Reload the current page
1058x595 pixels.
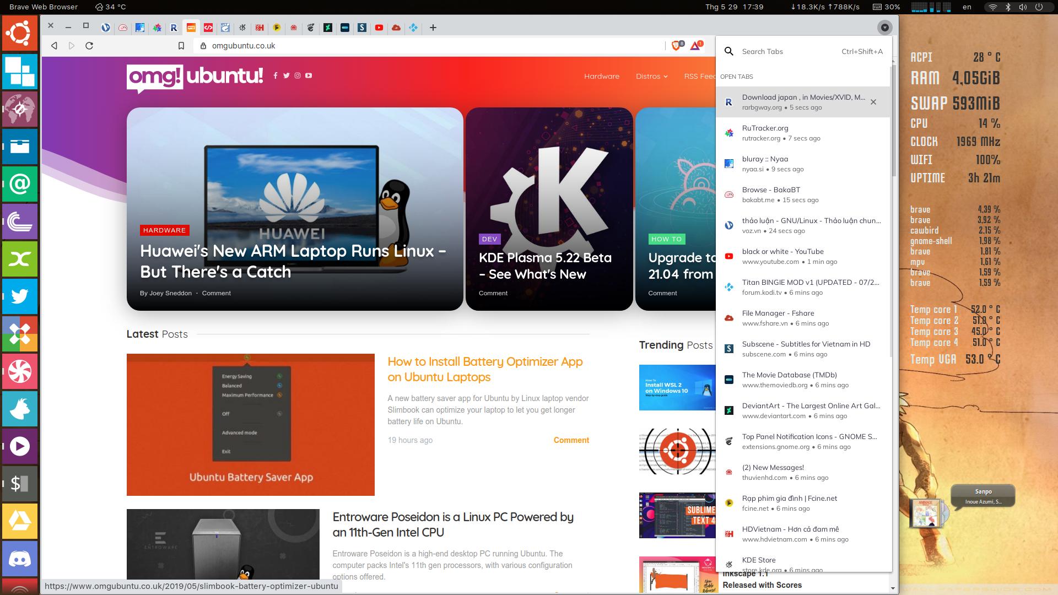pyautogui.click(x=89, y=46)
